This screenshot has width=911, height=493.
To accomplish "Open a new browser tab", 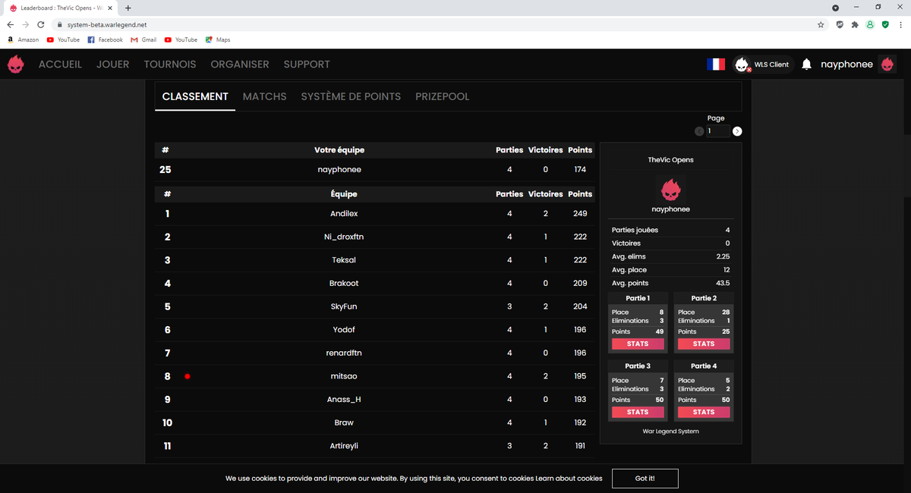I will pos(128,8).
